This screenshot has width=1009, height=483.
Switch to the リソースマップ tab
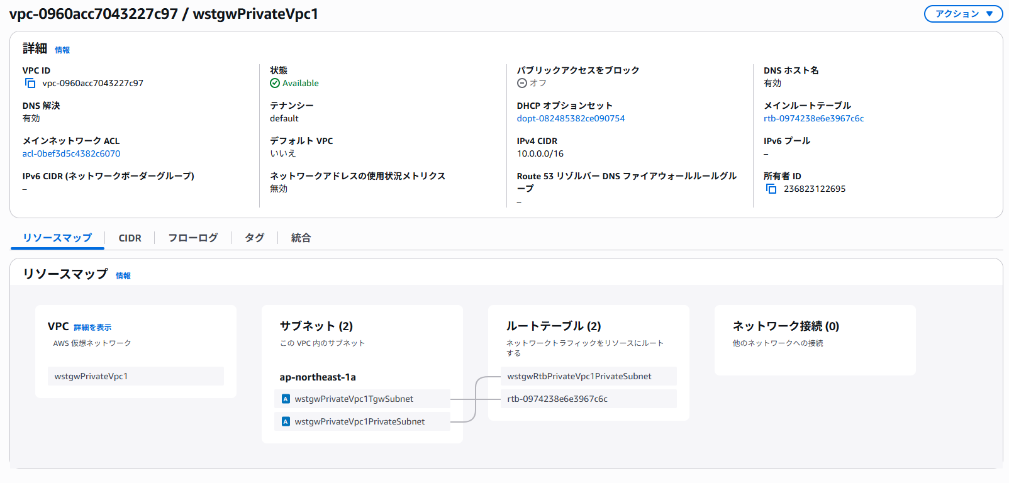click(57, 238)
